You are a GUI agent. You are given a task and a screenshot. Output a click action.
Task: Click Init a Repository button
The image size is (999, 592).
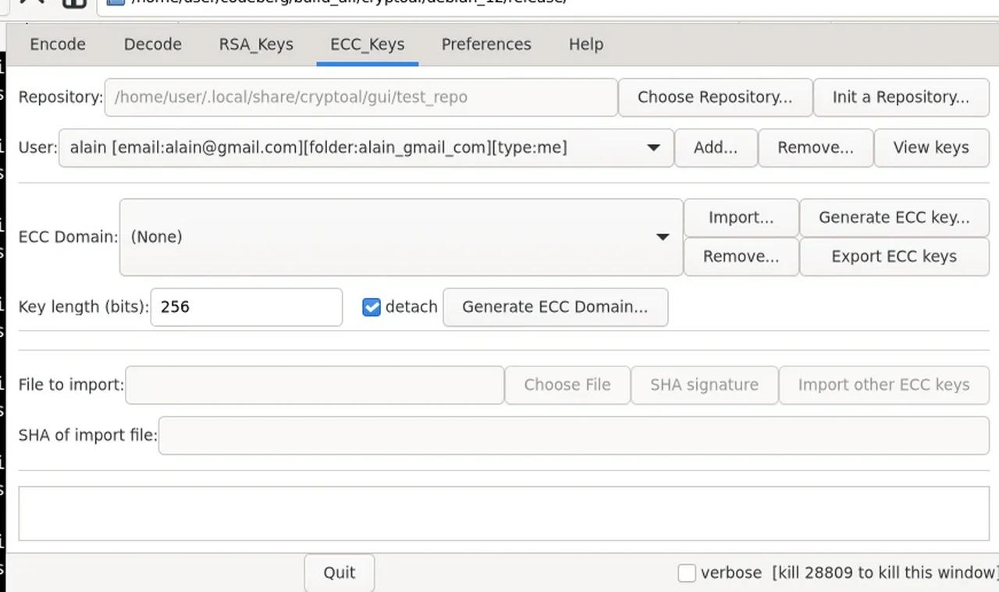click(x=901, y=97)
